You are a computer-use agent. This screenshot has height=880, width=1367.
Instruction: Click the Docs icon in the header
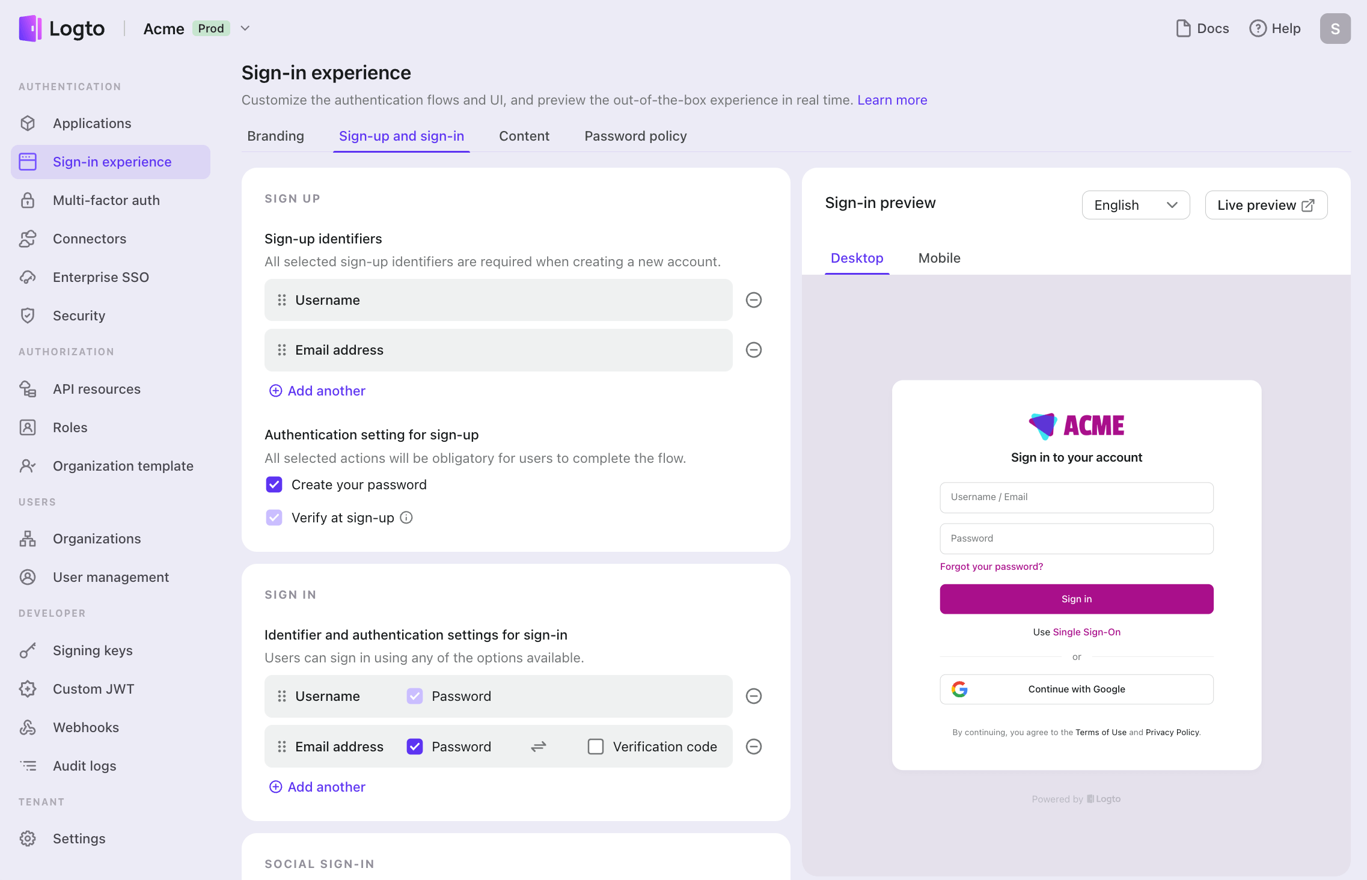(x=1183, y=28)
